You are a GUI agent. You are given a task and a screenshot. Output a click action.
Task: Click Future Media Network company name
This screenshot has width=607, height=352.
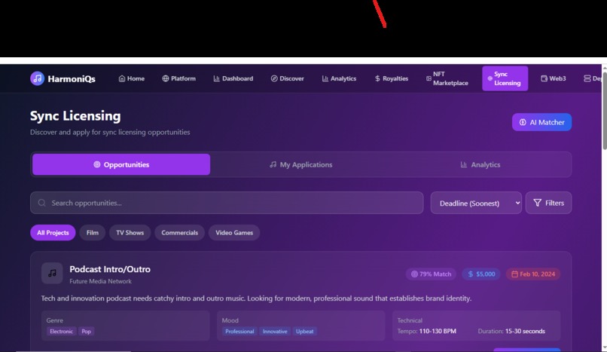click(x=101, y=281)
